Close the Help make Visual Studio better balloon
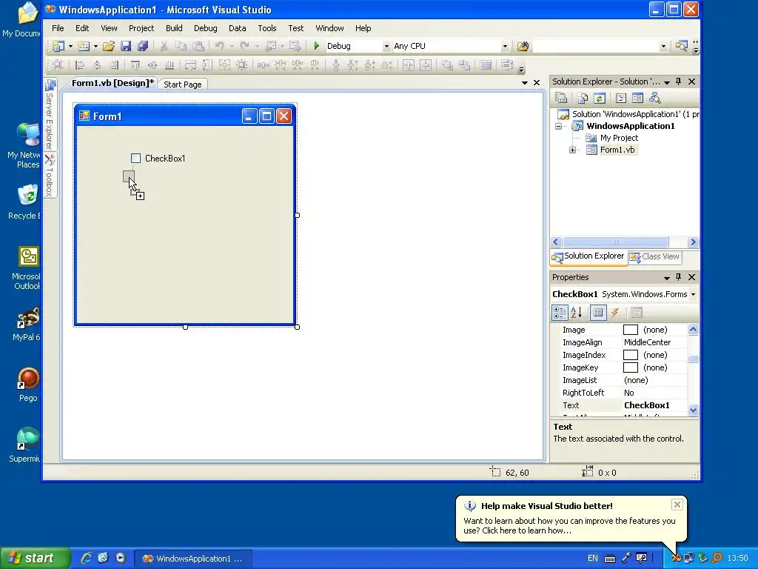Image resolution: width=758 pixels, height=569 pixels. click(677, 505)
